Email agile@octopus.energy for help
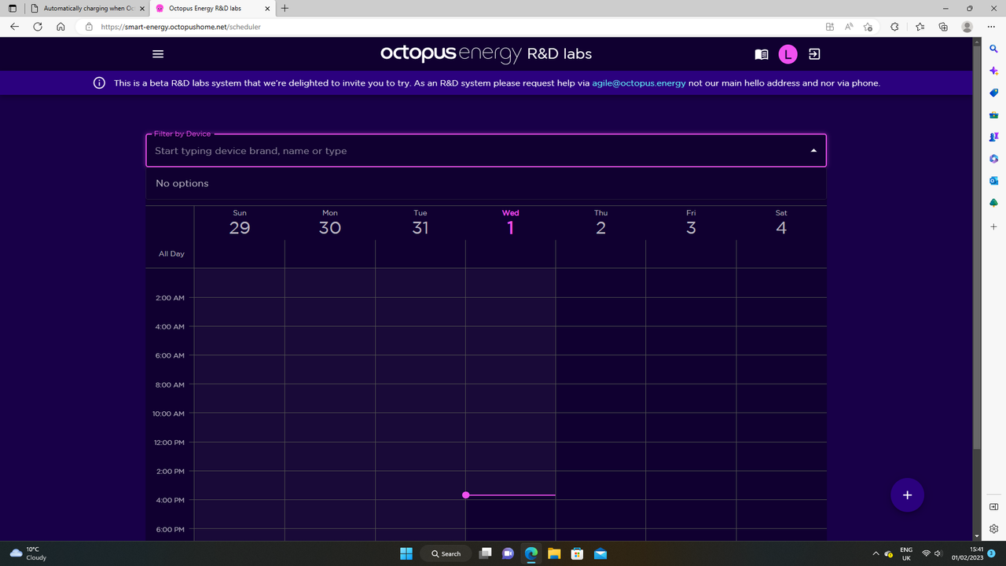This screenshot has width=1006, height=566. tap(639, 83)
